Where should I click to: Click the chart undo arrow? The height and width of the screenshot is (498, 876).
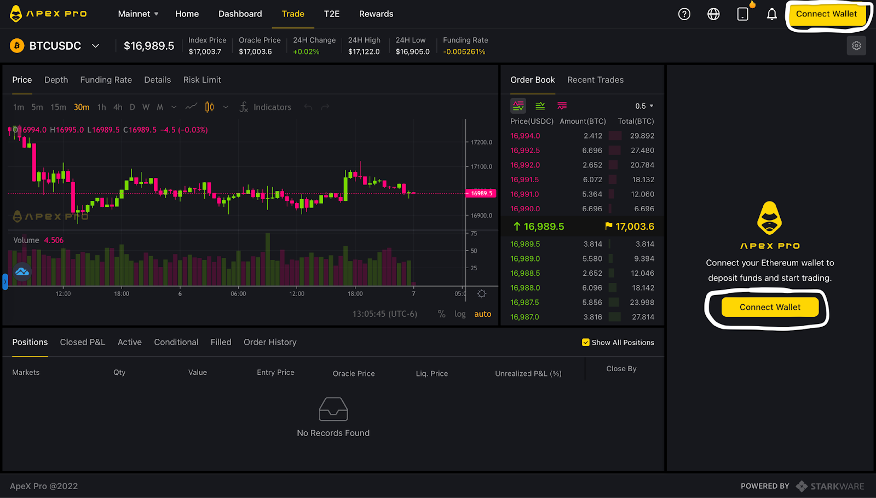[308, 107]
